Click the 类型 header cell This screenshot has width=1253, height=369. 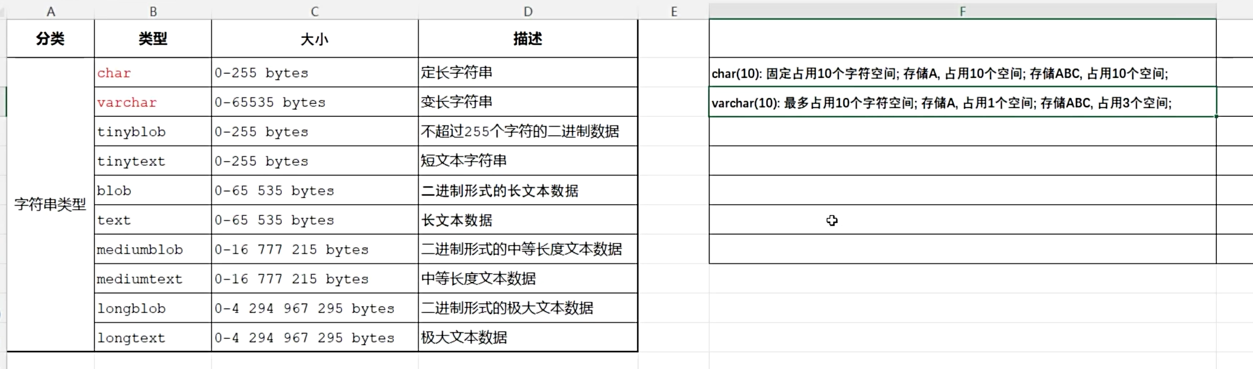(153, 39)
